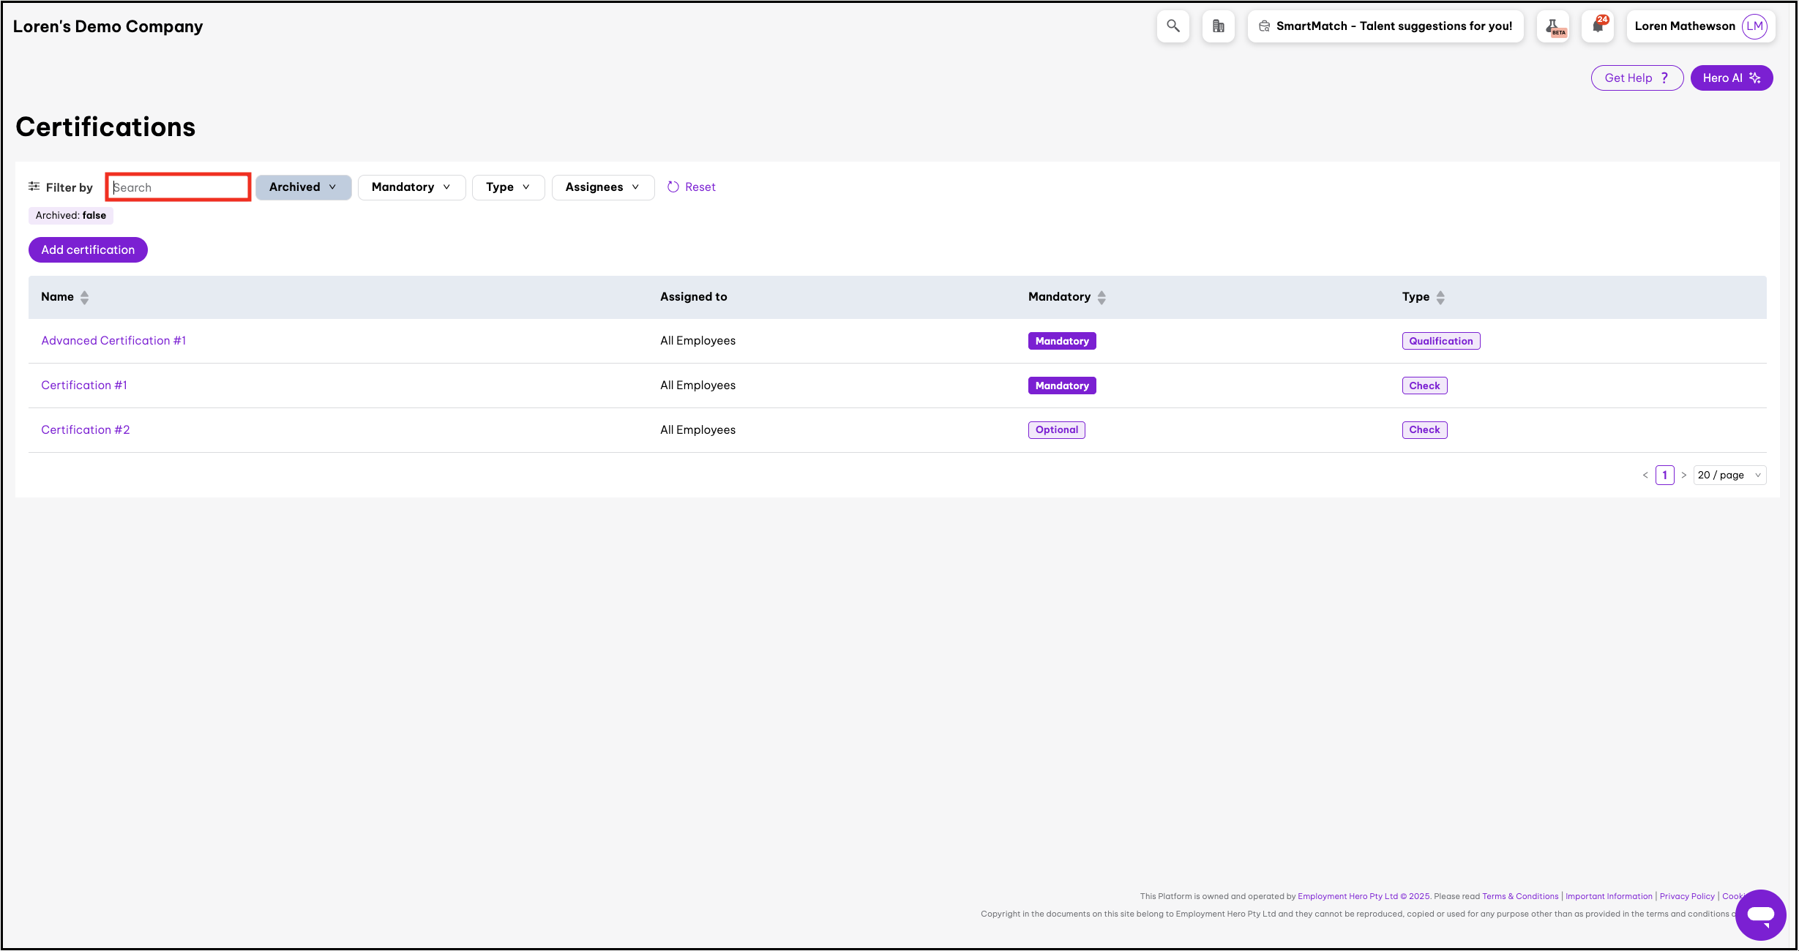
Task: Open the beta lab flask icon
Action: click(x=1553, y=26)
